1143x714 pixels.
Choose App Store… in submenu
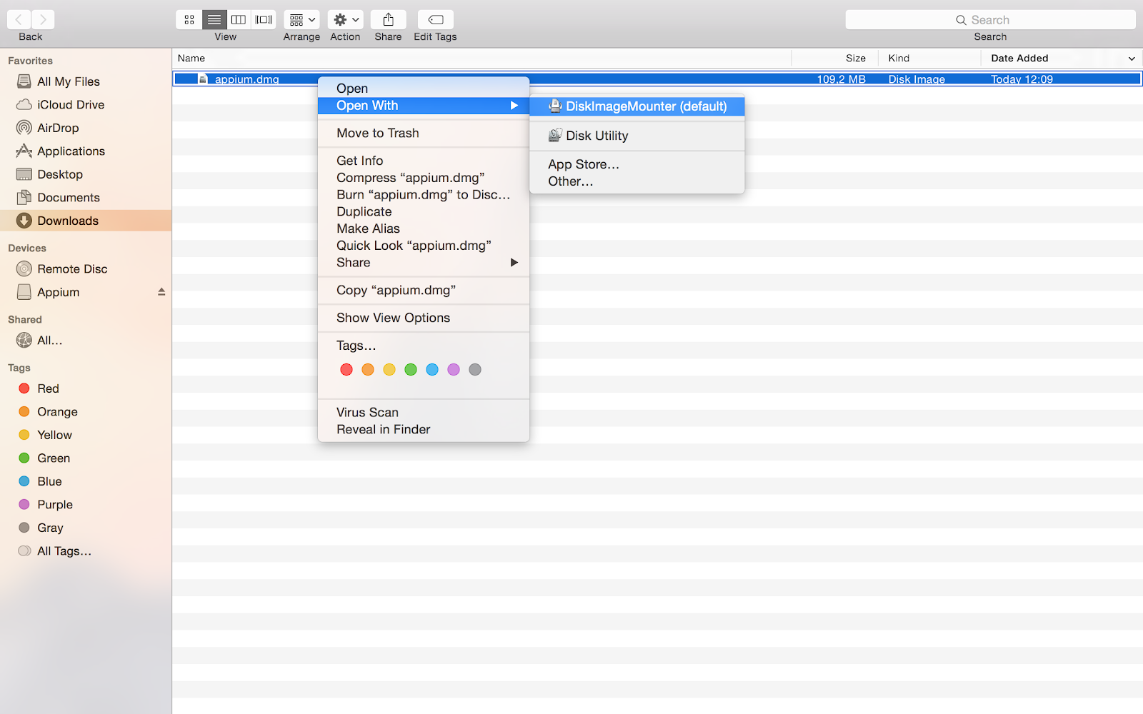tap(637, 164)
